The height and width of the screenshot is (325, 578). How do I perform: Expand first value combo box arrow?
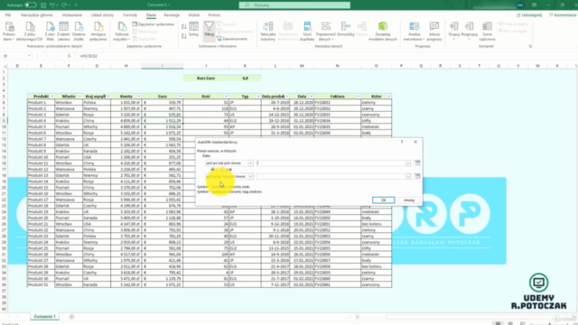coord(407,162)
